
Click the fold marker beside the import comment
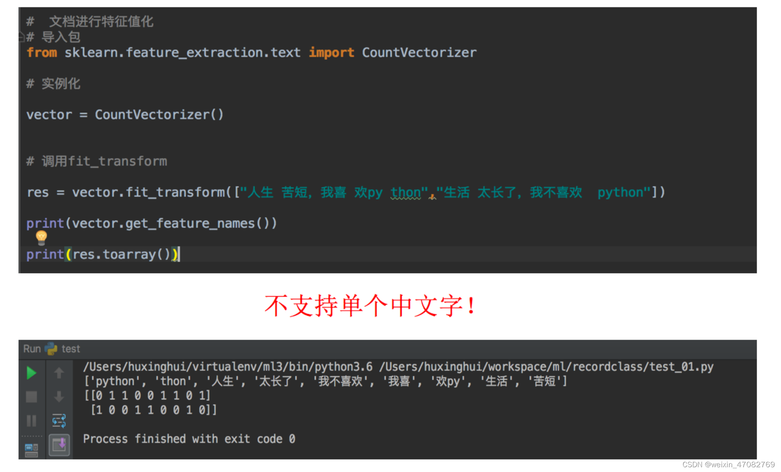(x=21, y=37)
